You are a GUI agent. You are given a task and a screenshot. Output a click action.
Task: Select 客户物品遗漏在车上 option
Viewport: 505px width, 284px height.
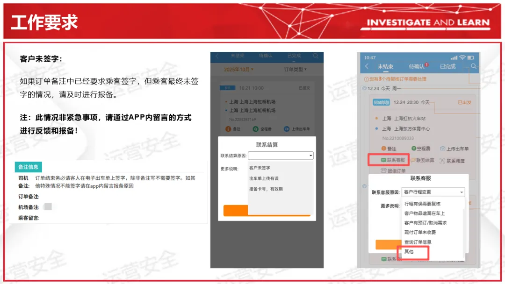point(425,213)
